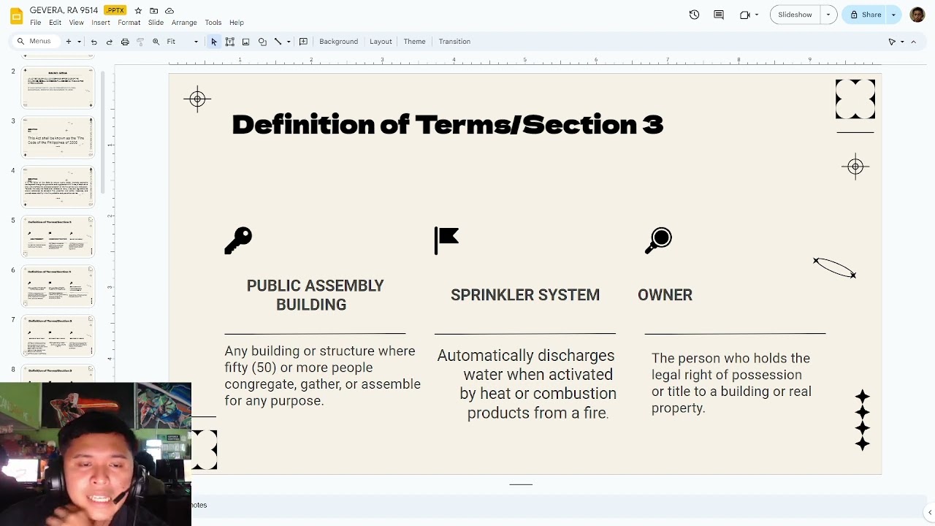935x526 pixels.
Task: Select slide 6 thumbnail in filmstrip
Action: click(x=58, y=286)
